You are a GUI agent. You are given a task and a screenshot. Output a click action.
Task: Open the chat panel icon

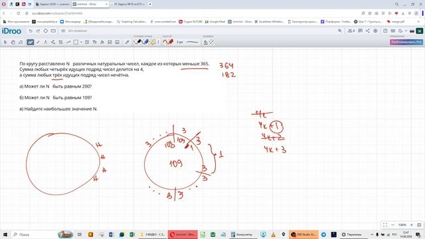coord(360,31)
